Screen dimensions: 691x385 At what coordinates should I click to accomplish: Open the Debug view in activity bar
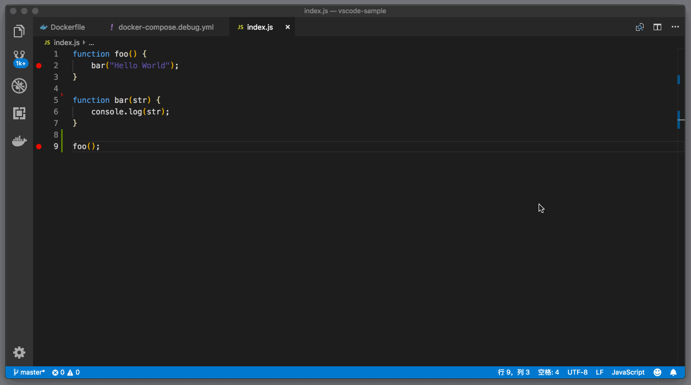pyautogui.click(x=19, y=86)
